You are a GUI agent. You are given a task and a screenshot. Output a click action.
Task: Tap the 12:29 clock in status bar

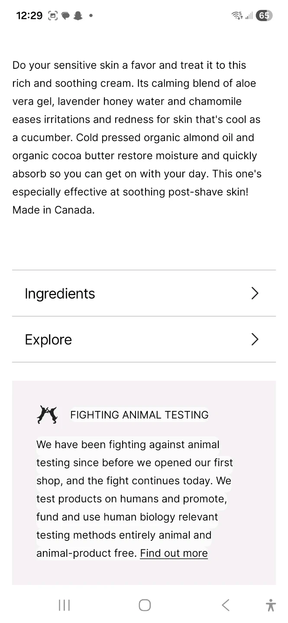[29, 16]
